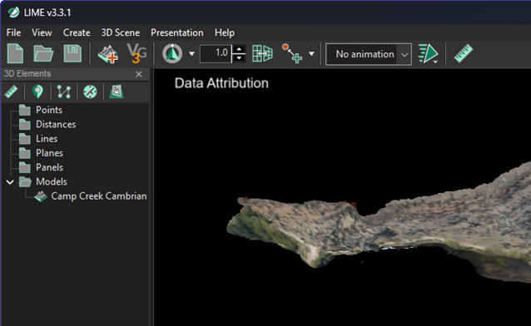Close the 3D Elements panel

pyautogui.click(x=139, y=74)
